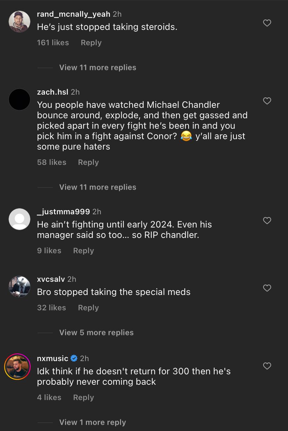This screenshot has height=431, width=288.
Task: Heart xvcsalv's special meds comment
Action: tap(267, 288)
